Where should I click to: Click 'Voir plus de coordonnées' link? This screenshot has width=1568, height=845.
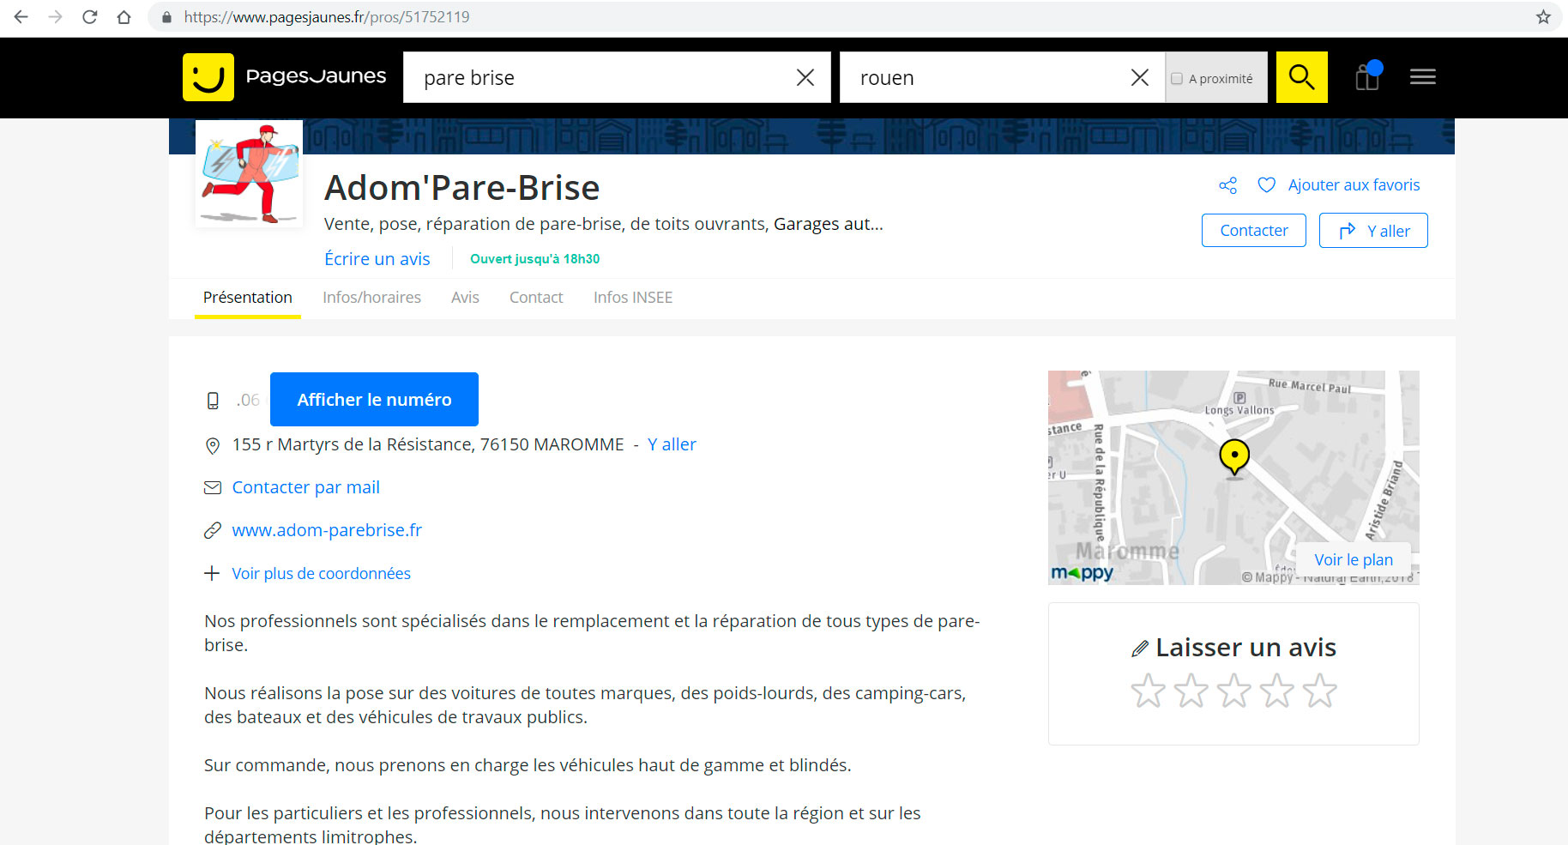(x=321, y=573)
